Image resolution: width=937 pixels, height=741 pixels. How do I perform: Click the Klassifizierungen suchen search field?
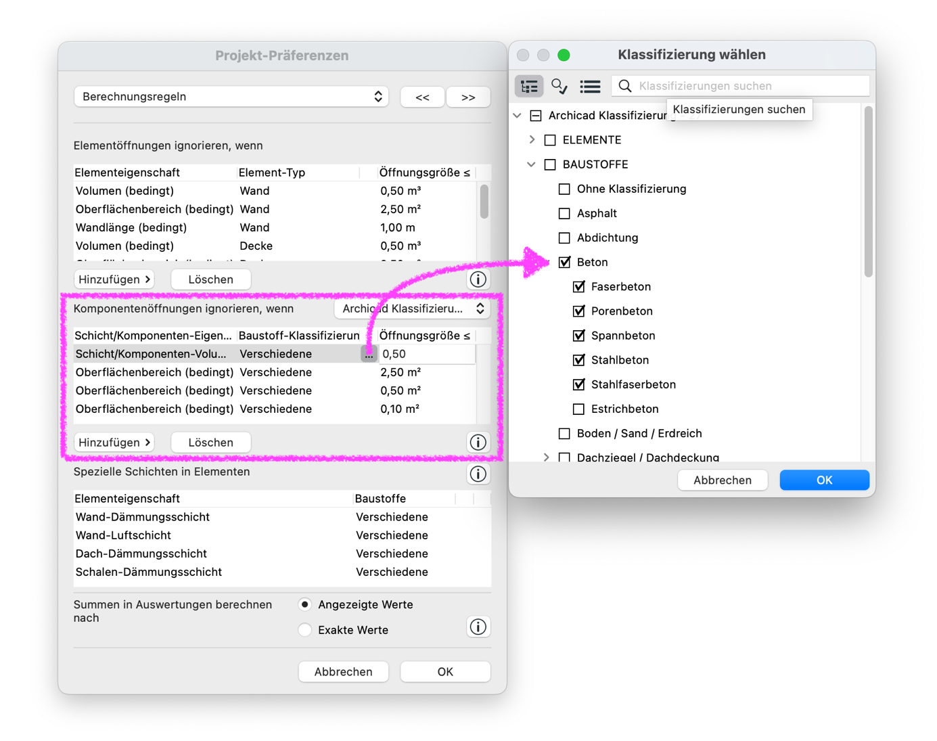coord(741,86)
